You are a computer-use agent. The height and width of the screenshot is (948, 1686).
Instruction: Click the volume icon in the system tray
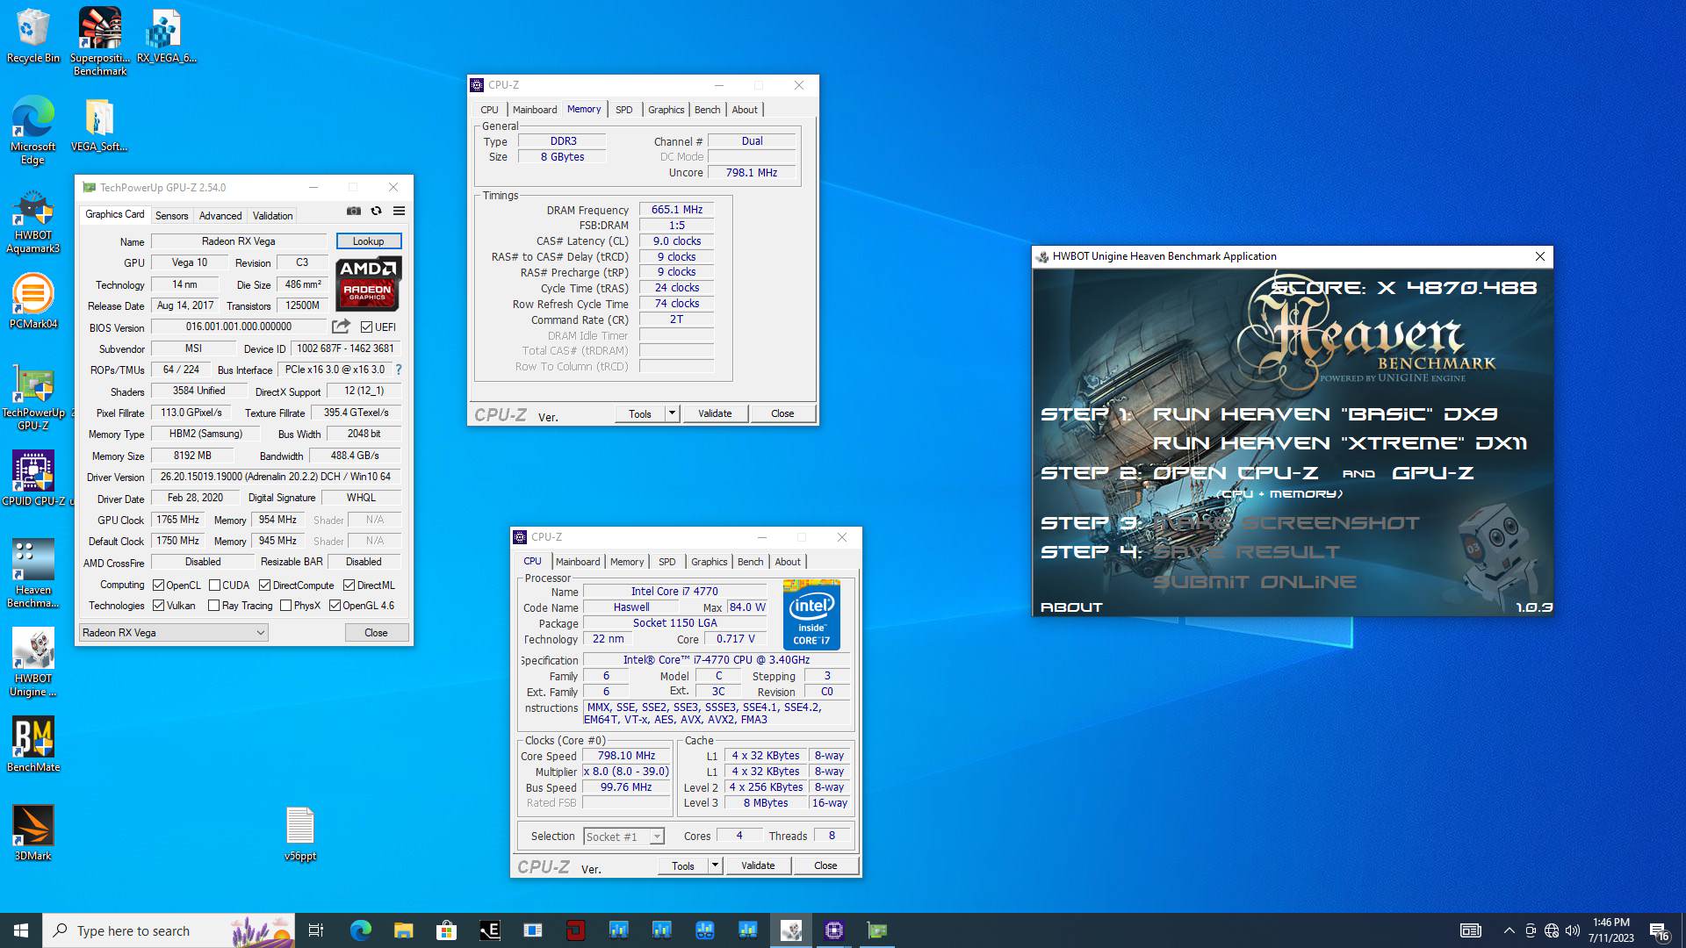pos(1573,930)
